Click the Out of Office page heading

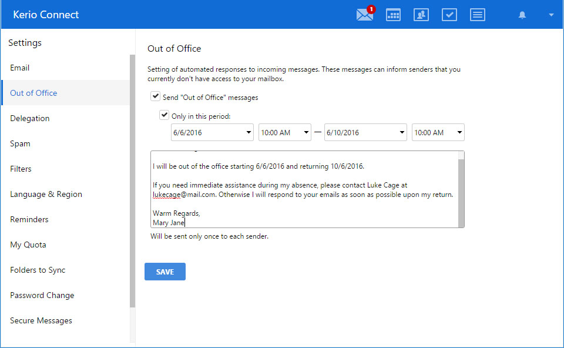(174, 49)
